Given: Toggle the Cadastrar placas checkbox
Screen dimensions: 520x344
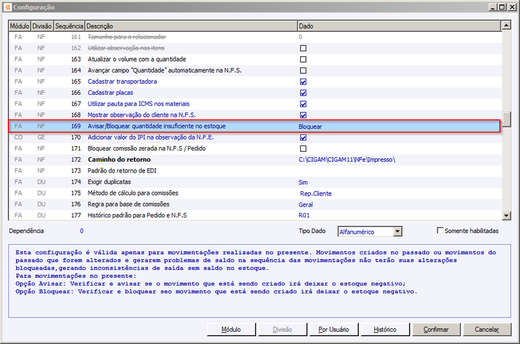Looking at the screenshot, I should pos(303,93).
